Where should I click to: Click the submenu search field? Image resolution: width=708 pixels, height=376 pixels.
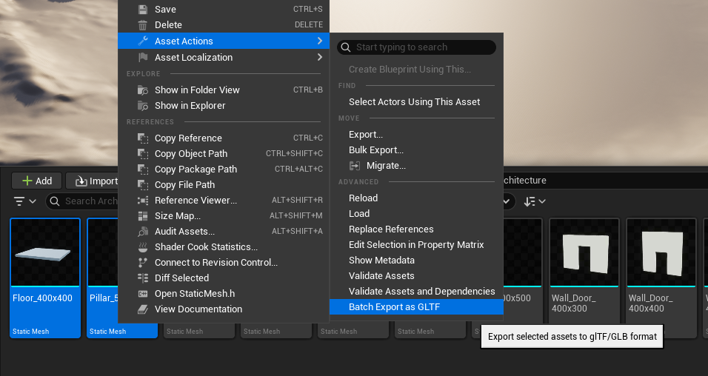(422, 47)
